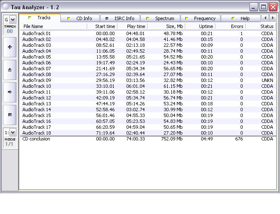Click the CD conclusion summary row
Viewport: 280px width, 214px height.
(36, 139)
